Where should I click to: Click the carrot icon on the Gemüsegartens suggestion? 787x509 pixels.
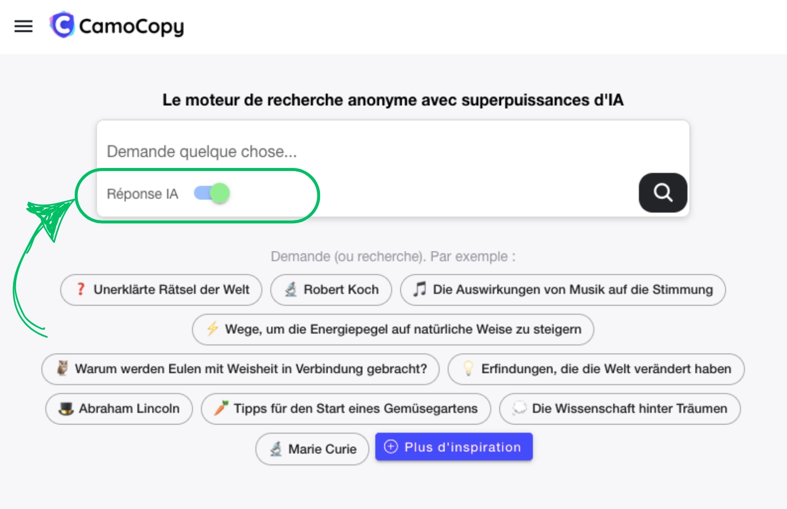point(220,408)
